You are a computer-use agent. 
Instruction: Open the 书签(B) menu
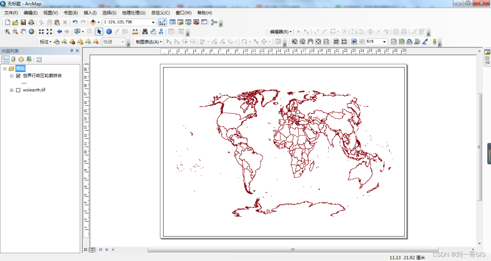click(x=70, y=13)
